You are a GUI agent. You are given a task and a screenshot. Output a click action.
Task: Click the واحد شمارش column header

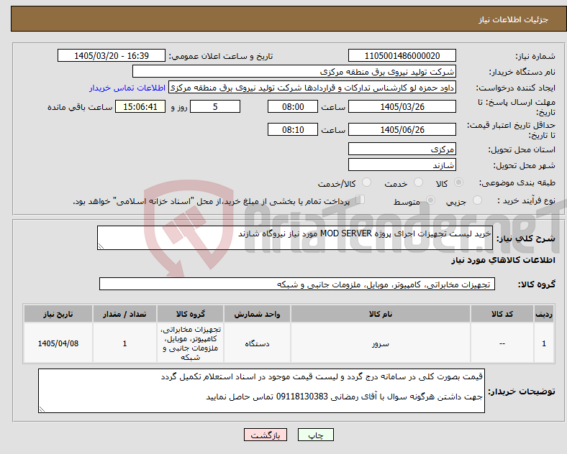click(x=257, y=314)
